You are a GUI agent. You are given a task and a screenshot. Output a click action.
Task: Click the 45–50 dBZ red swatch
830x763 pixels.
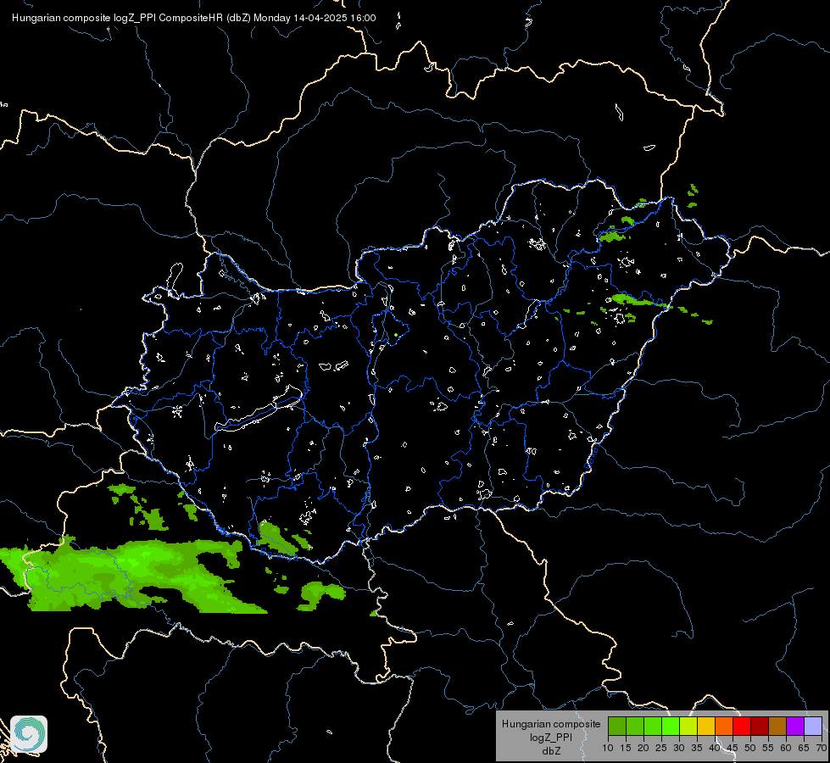(x=742, y=726)
